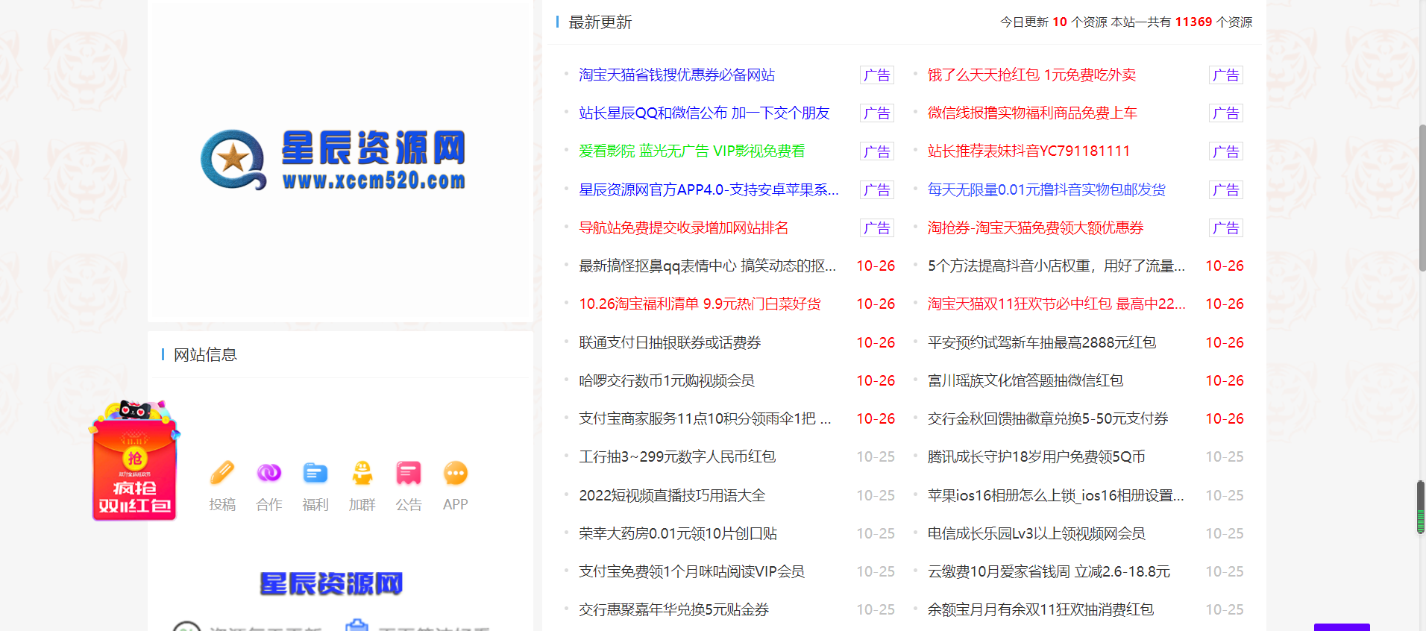Open post 余额宝月月有余双11狂欢抽消费红包

tap(1040, 609)
